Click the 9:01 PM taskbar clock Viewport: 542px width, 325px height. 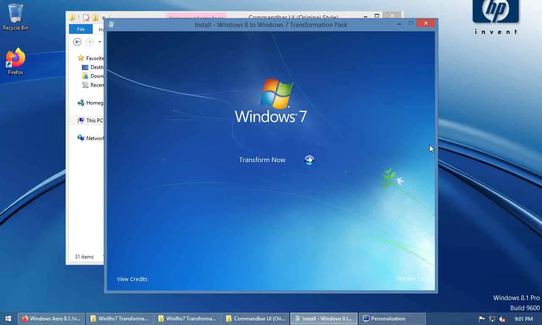[x=524, y=319]
